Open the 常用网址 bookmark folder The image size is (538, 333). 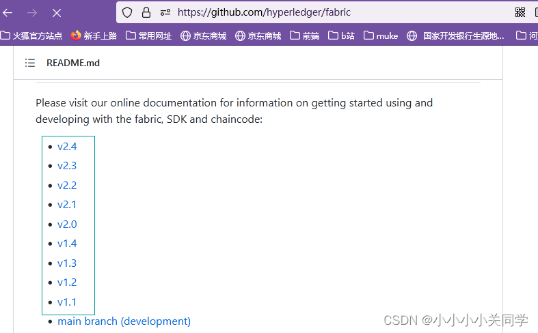[148, 35]
